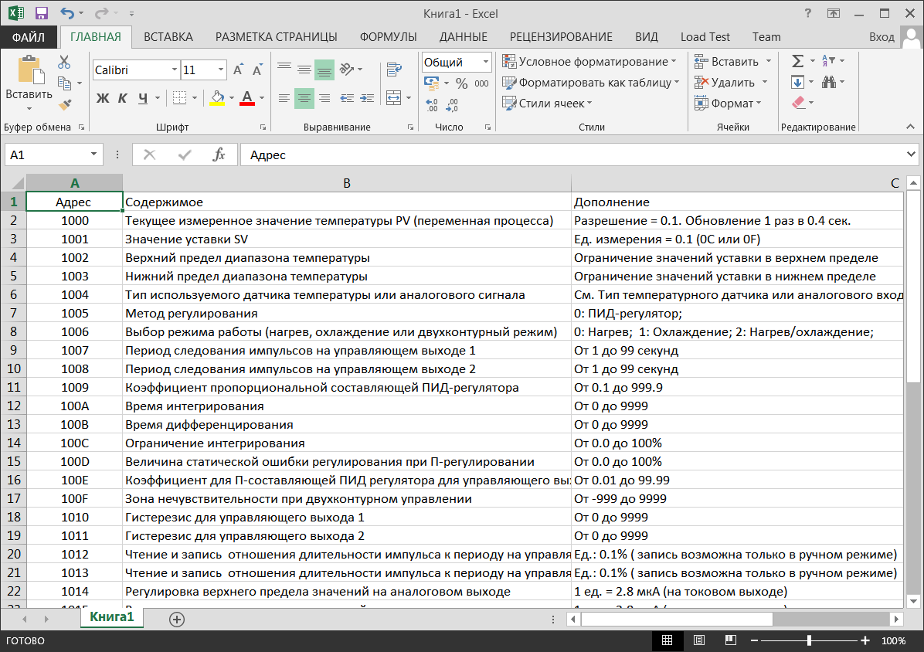Open the Формат cells dropdown
The image size is (924, 652).
pos(728,103)
